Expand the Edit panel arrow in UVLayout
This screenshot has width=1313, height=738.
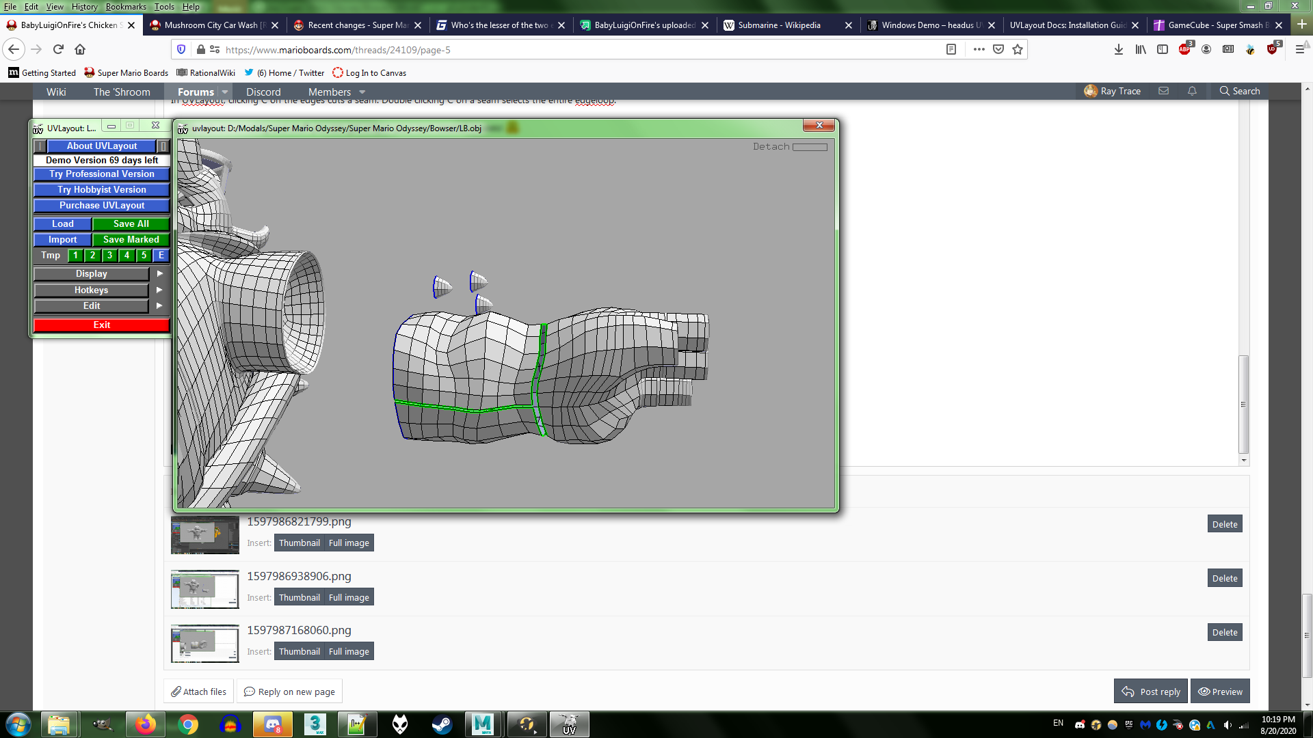tap(159, 306)
